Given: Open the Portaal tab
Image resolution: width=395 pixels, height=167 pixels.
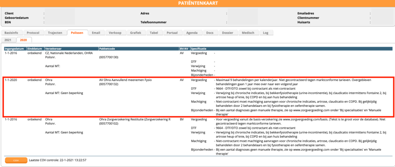Looking at the screenshot, I should point(172,33).
